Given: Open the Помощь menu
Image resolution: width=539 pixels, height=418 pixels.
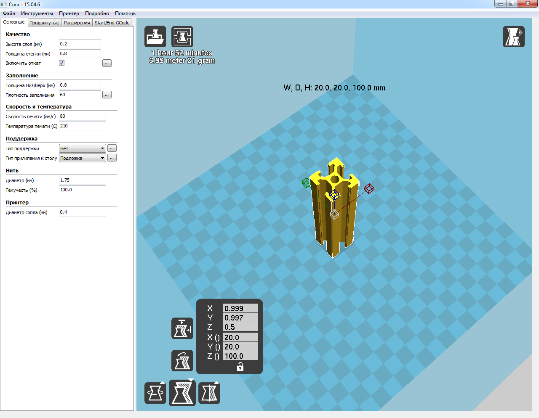Looking at the screenshot, I should 125,13.
